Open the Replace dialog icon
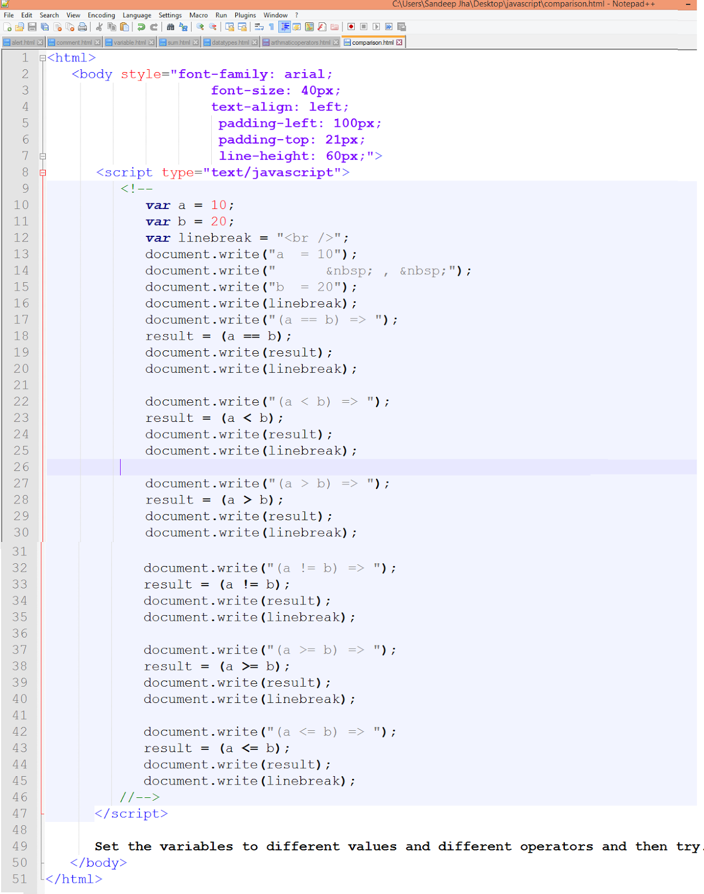Screen dimensions: 704x894 [183, 27]
